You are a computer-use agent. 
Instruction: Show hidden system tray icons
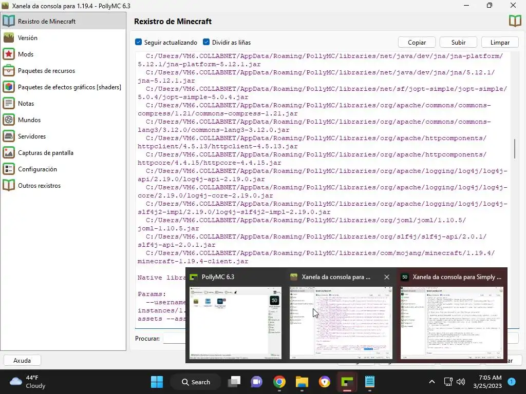point(432,382)
